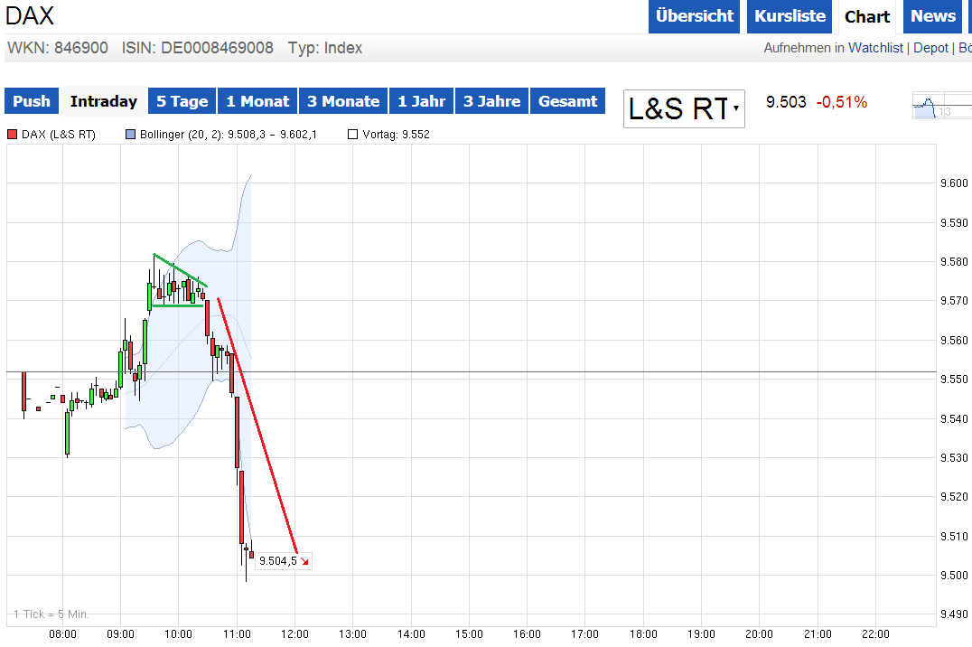Enable the Vortag 9.552 checkbox

click(352, 134)
